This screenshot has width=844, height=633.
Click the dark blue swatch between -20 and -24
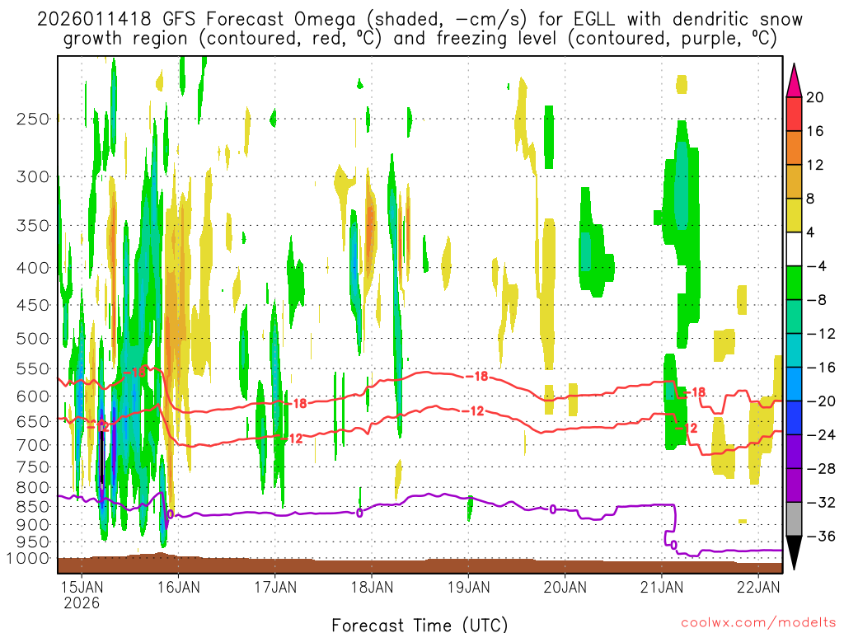pos(794,418)
